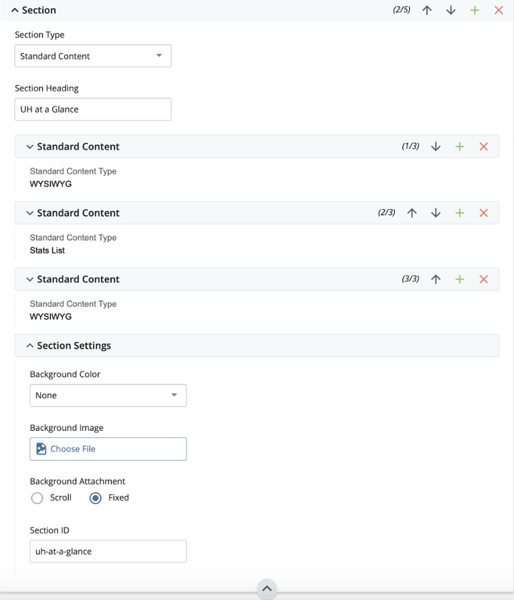
Task: Select Scroll background attachment
Action: tap(37, 498)
